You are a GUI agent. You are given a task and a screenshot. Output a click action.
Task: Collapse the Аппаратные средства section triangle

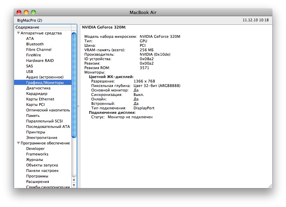coord(18,33)
